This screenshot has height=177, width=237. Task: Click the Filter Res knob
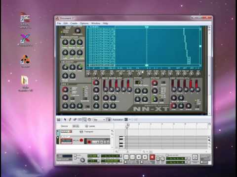155,90
